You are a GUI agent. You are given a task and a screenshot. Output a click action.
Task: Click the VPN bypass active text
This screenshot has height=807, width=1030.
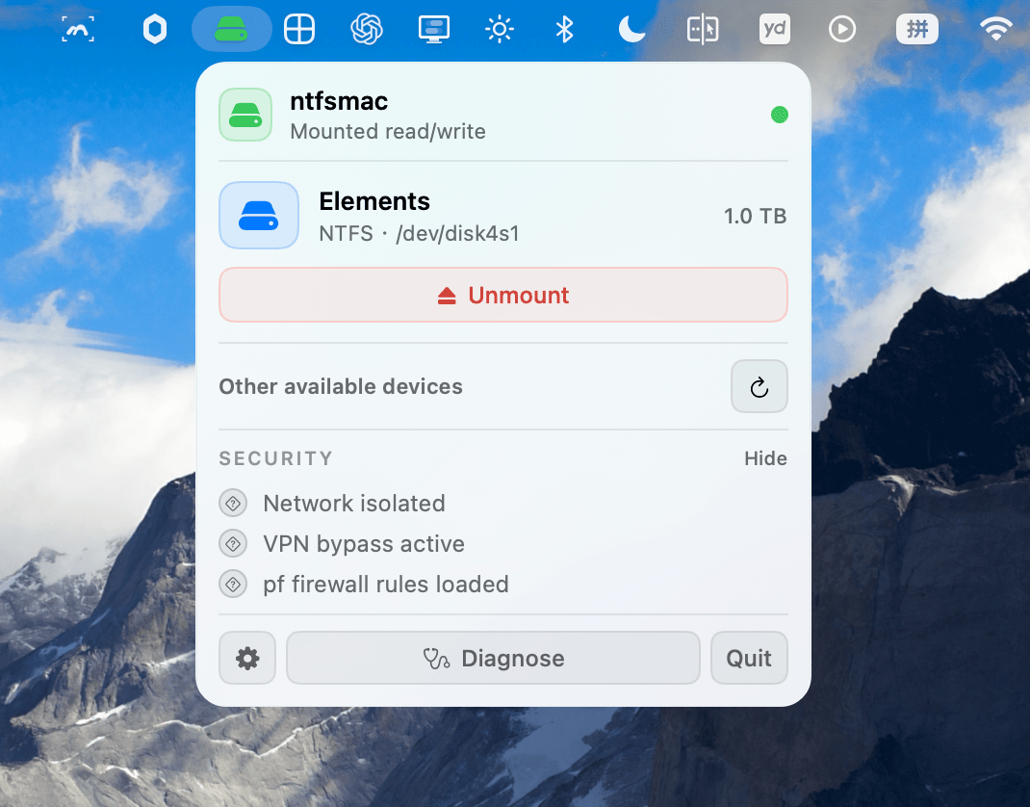[364, 543]
